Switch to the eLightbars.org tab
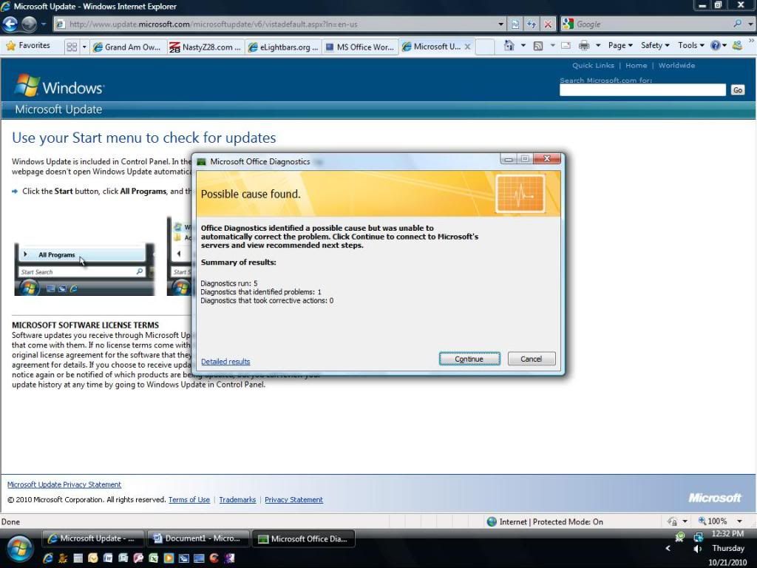757x568 pixels. (x=283, y=47)
